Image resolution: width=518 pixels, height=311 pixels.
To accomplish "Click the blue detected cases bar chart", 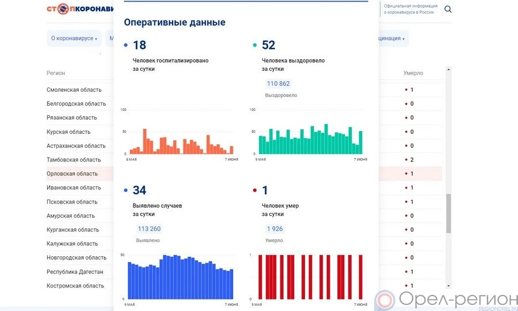I will click(180, 277).
